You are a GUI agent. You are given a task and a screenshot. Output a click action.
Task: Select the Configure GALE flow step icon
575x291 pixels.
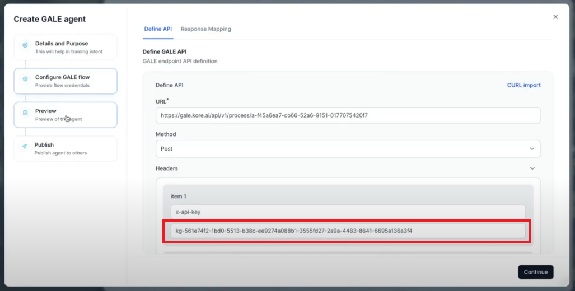(25, 79)
